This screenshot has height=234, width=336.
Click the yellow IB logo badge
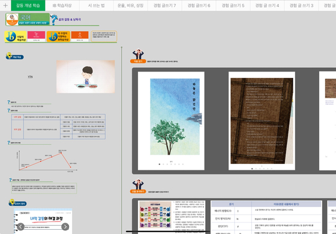pyautogui.click(x=16, y=37)
